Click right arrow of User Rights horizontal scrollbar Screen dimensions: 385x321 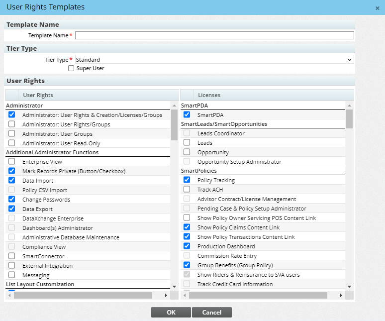(166, 295)
